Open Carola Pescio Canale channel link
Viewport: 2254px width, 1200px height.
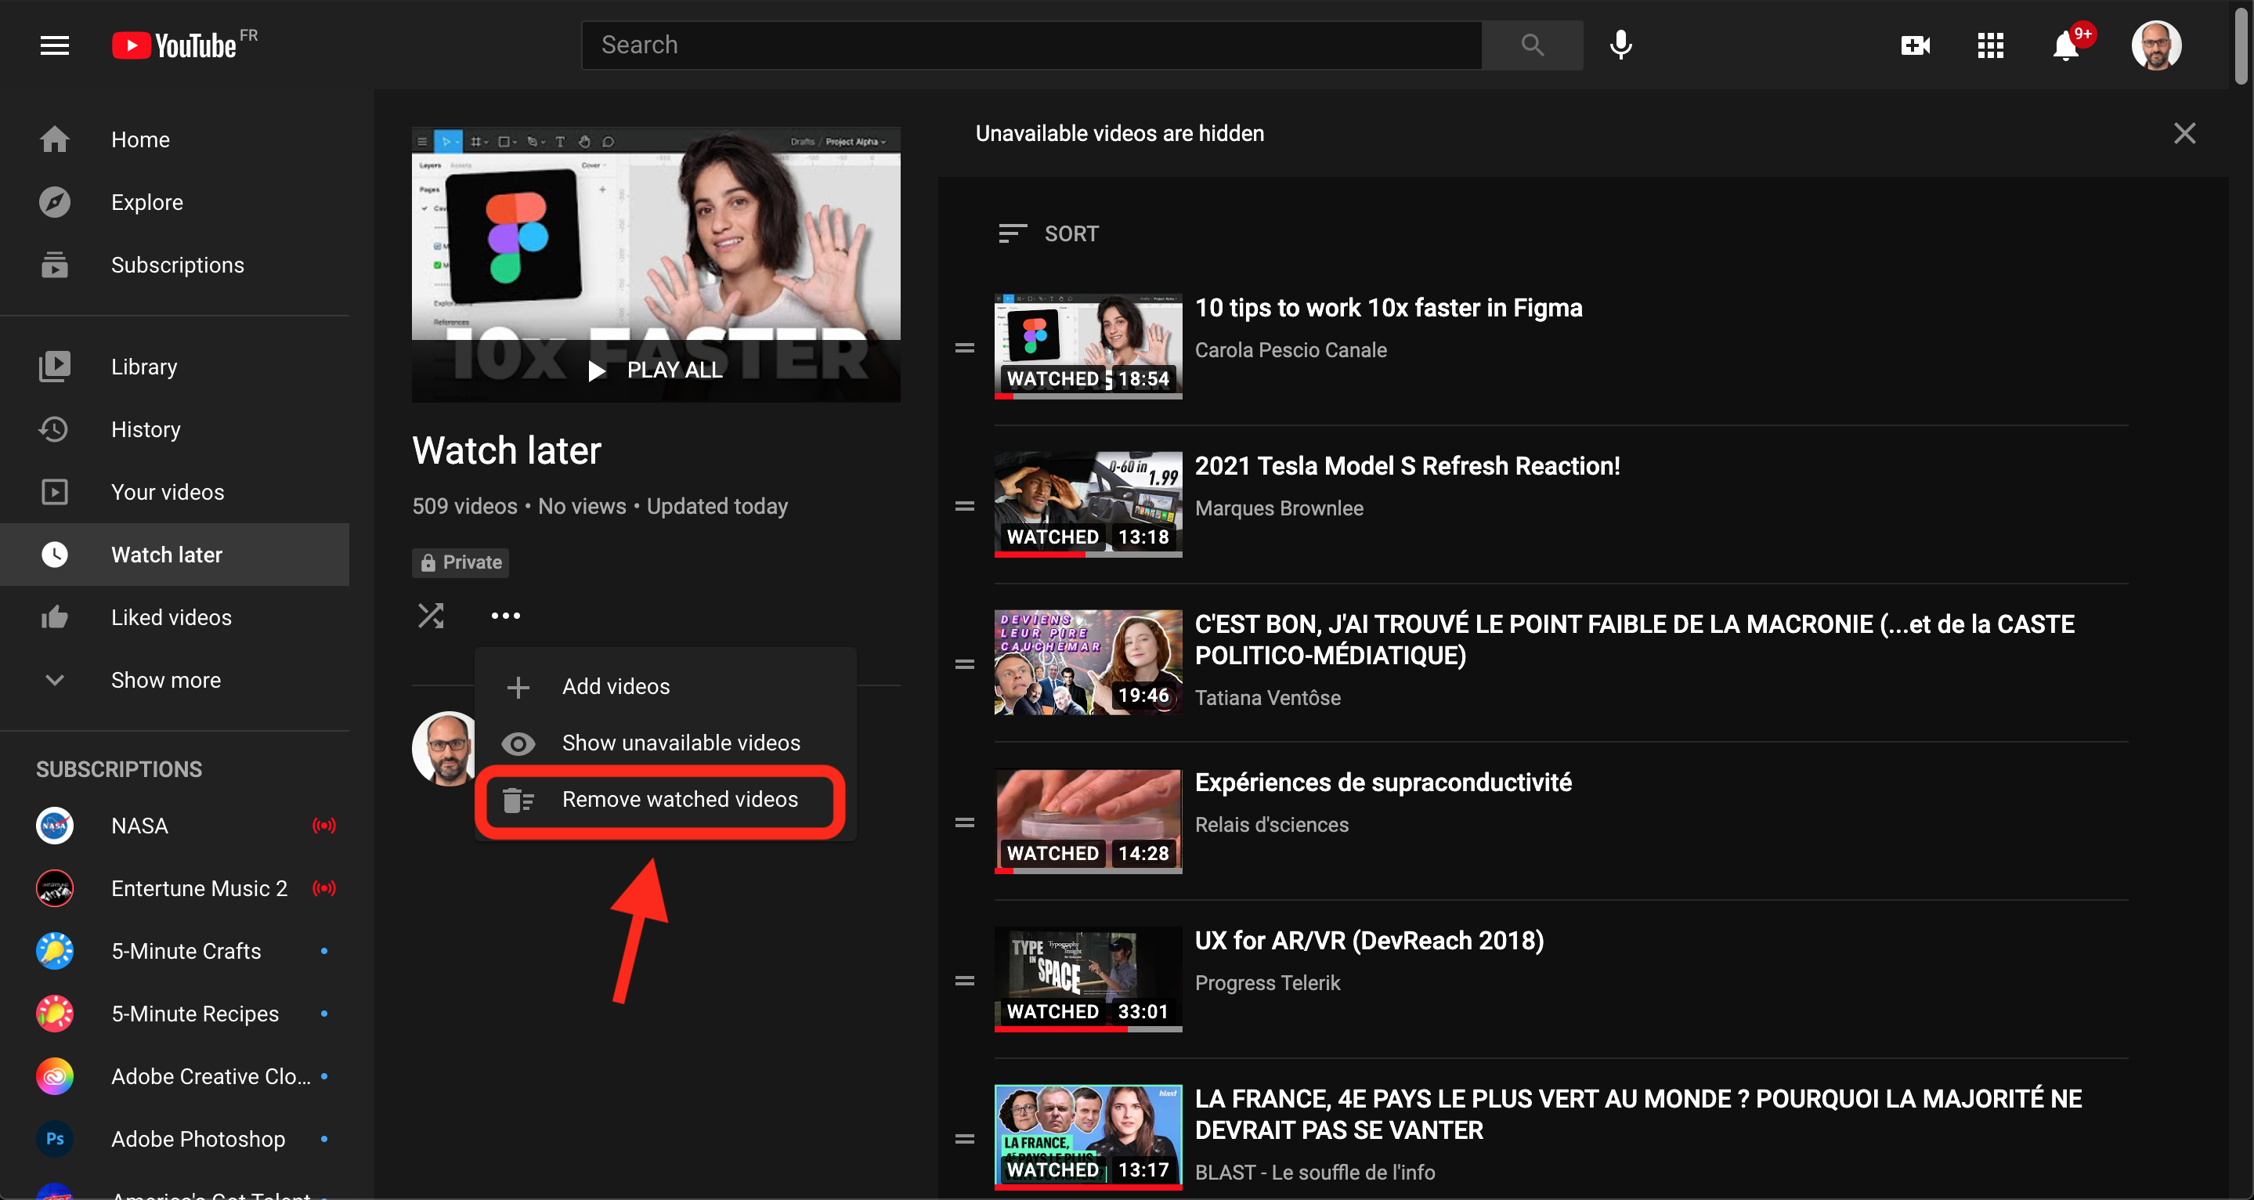pos(1291,350)
